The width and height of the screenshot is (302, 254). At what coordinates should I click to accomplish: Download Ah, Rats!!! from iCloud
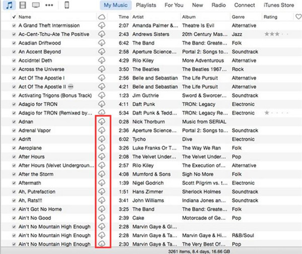(102, 200)
